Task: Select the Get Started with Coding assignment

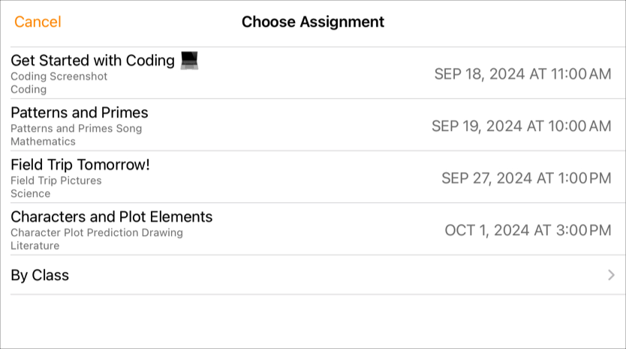Action: coord(92,61)
